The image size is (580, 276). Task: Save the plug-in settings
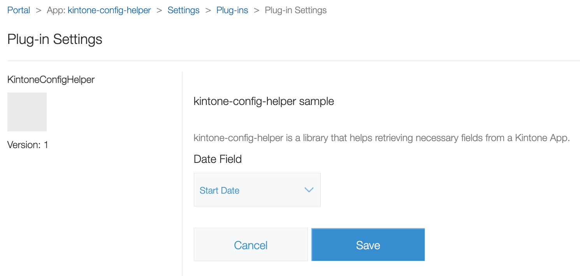[x=368, y=245]
